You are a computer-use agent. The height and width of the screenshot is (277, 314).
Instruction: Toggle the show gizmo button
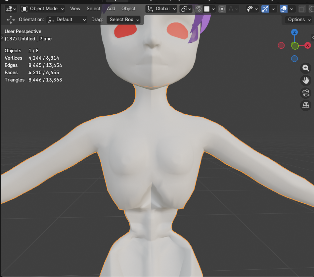pyautogui.click(x=265, y=9)
